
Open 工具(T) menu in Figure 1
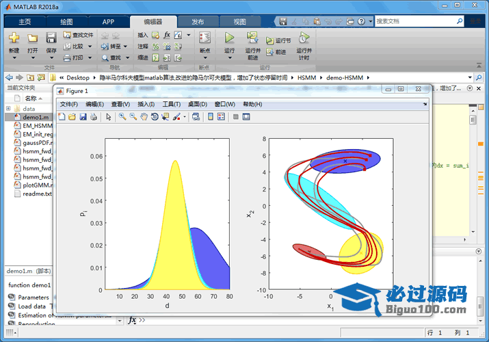coord(171,104)
